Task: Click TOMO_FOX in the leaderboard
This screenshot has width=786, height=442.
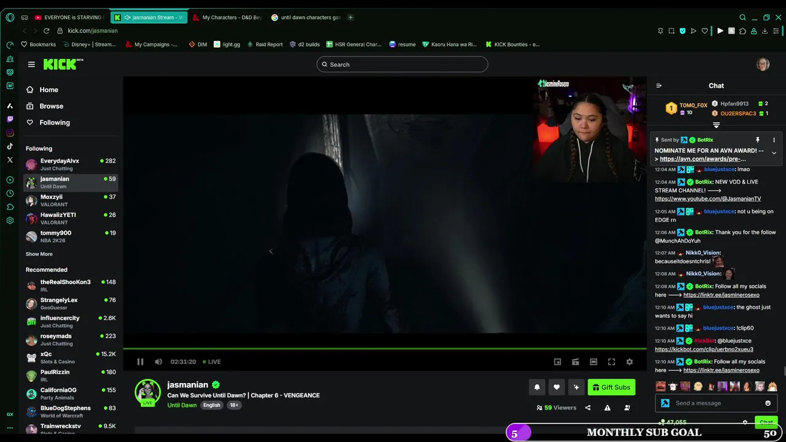Action: pos(693,106)
